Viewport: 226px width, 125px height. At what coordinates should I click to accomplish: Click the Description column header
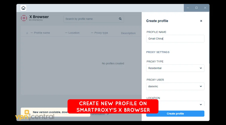(x=128, y=33)
